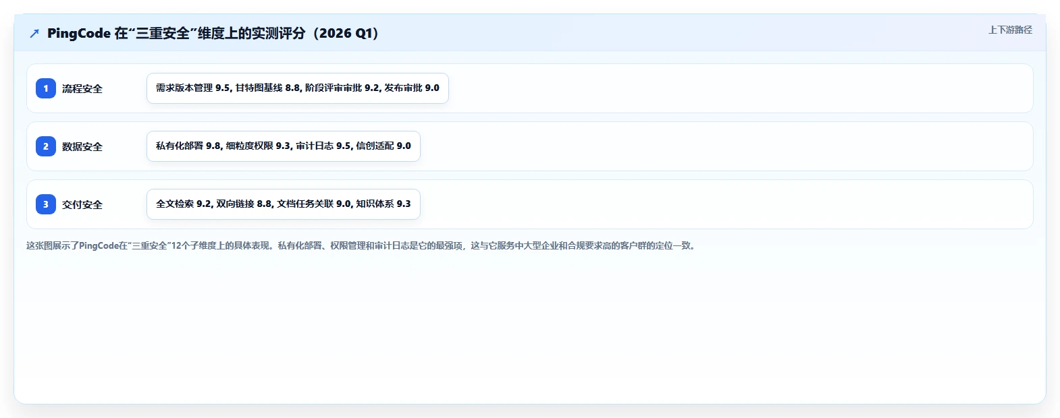
Task: Click the PingCode 在“三重安全”维度 heading
Action: (213, 33)
